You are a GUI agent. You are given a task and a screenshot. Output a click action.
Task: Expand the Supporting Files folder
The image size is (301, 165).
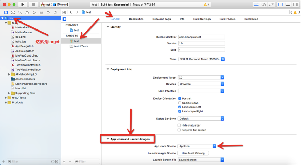(x=9, y=93)
